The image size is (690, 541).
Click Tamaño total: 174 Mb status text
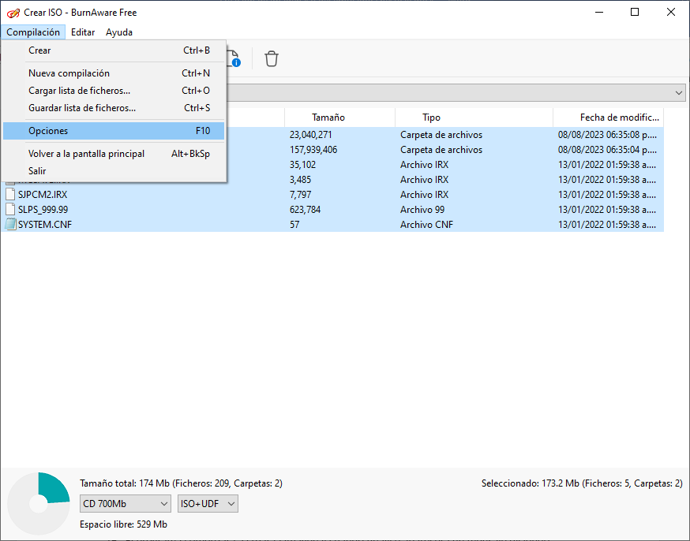pos(181,483)
